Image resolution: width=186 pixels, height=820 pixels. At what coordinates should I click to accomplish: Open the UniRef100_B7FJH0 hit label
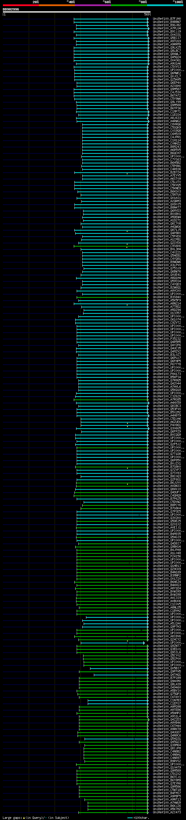click(167, 19)
